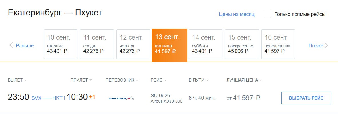This screenshot has width=338, height=121.
Task: Switch to 11 сент. среда tab
Action: click(97, 44)
